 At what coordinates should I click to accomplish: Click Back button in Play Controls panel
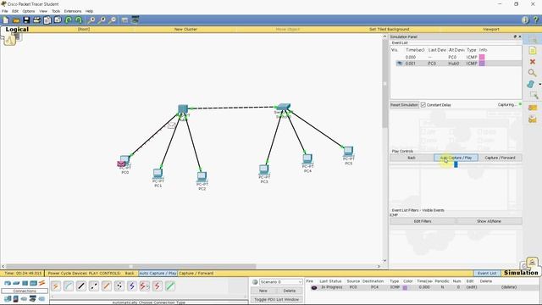[412, 158]
